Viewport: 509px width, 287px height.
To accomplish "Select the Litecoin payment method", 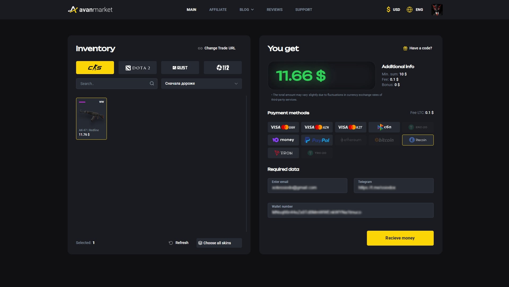I will coord(418,140).
